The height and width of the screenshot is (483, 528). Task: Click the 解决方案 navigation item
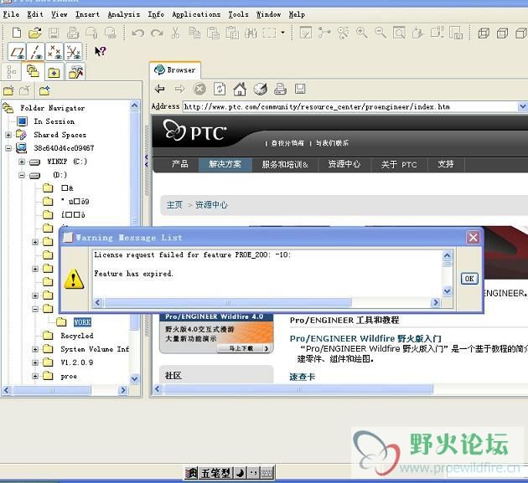[225, 164]
